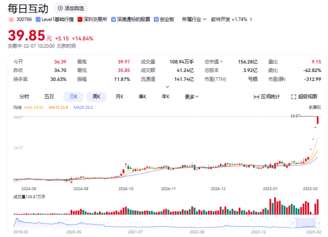328x237 pixels.
Task: Click the right handle of the range slider
Action: [x=318, y=223]
